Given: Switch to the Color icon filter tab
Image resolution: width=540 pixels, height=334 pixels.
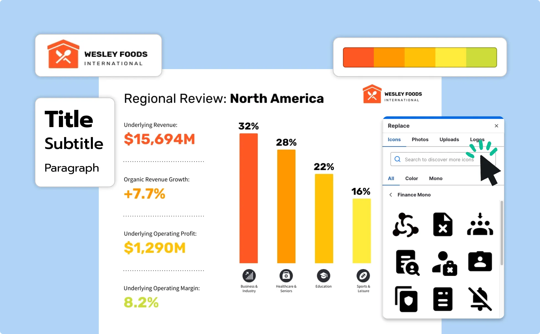Looking at the screenshot, I should (x=412, y=178).
